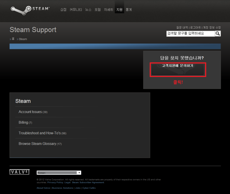
Task: Open Steam Subscriber Agreement link
Action: (88, 183)
